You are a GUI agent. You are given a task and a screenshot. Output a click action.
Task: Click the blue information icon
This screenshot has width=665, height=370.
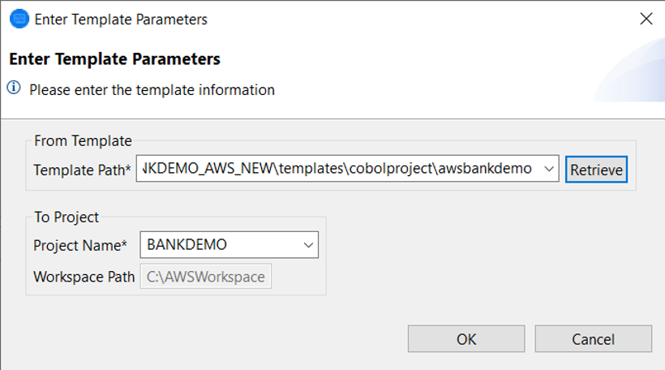point(15,88)
